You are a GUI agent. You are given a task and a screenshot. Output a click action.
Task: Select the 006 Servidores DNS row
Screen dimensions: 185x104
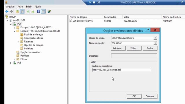tap(83, 21)
